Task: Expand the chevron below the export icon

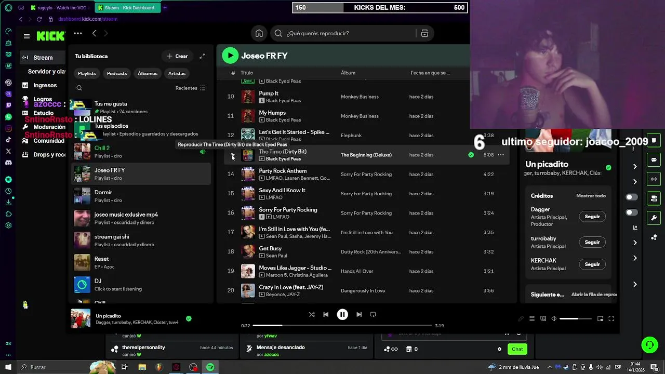Action: point(635,243)
